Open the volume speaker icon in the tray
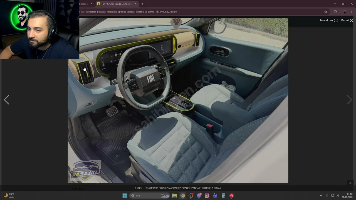This screenshot has height=200, width=356. click(337, 196)
